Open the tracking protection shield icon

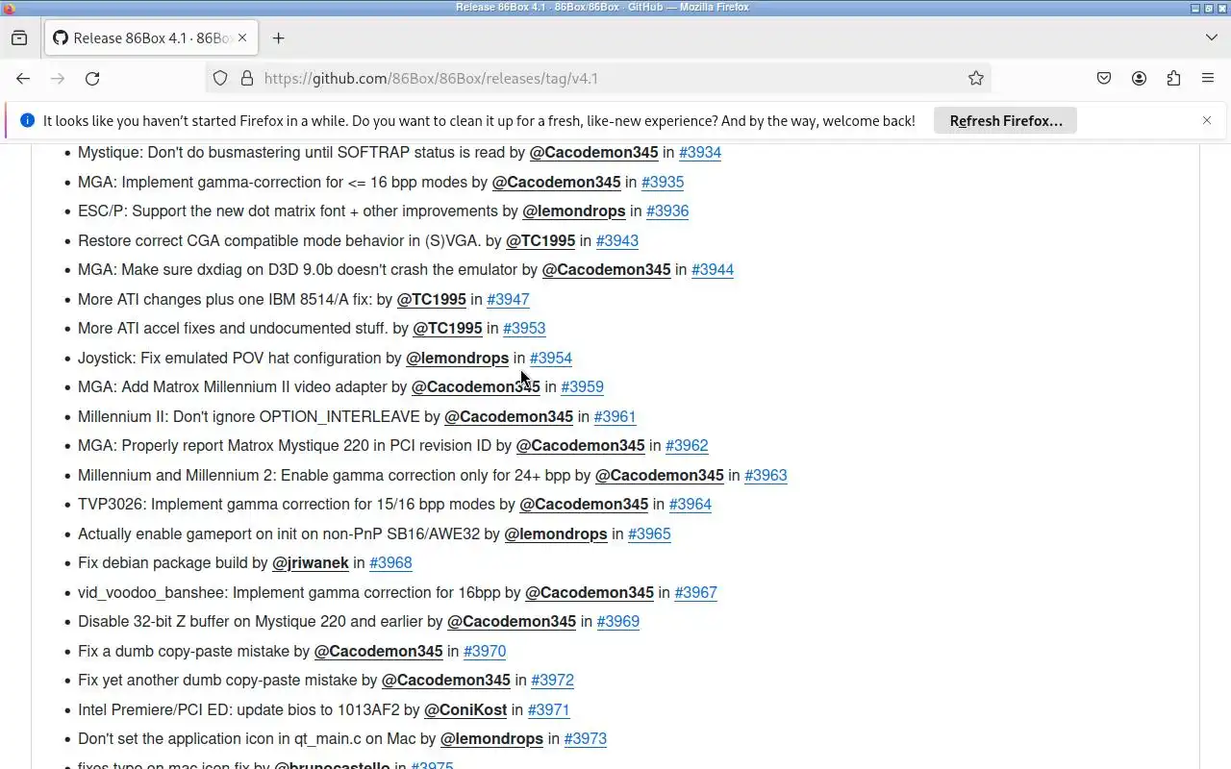(x=220, y=79)
